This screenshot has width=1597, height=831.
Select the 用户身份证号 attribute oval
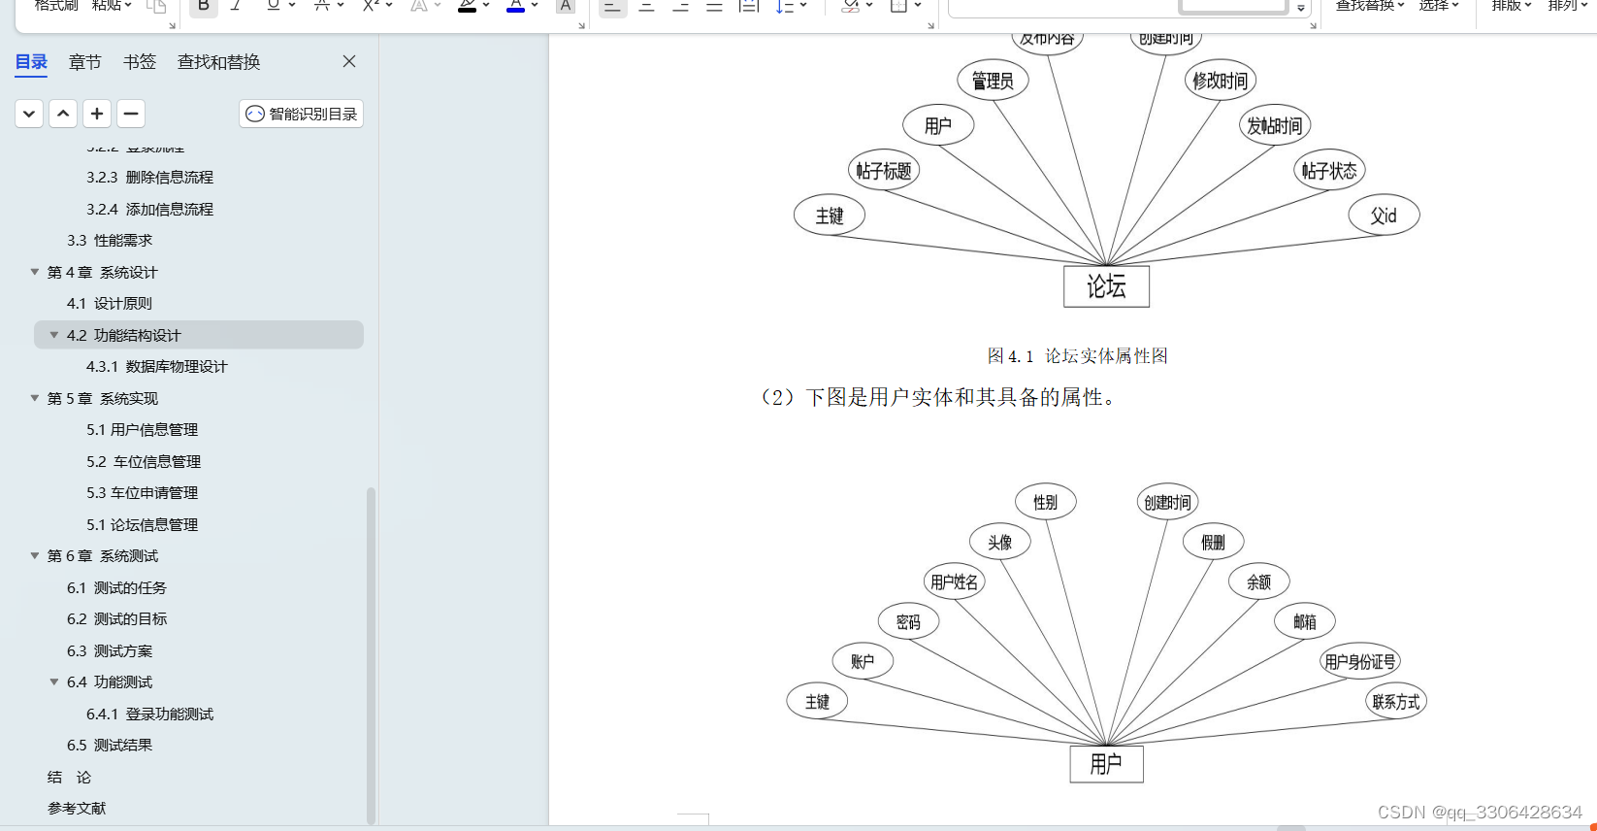(1360, 662)
